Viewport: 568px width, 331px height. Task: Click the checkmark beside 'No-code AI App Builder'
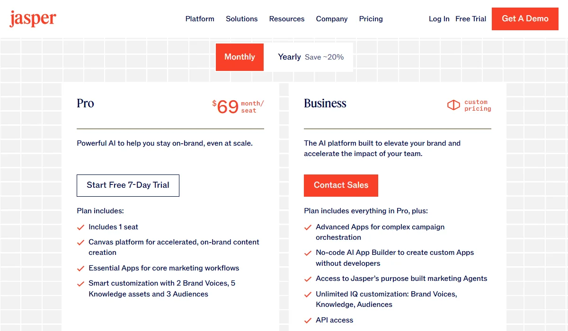[x=308, y=253]
